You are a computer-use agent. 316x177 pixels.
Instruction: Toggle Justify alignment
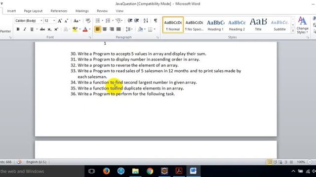pos(118,29)
